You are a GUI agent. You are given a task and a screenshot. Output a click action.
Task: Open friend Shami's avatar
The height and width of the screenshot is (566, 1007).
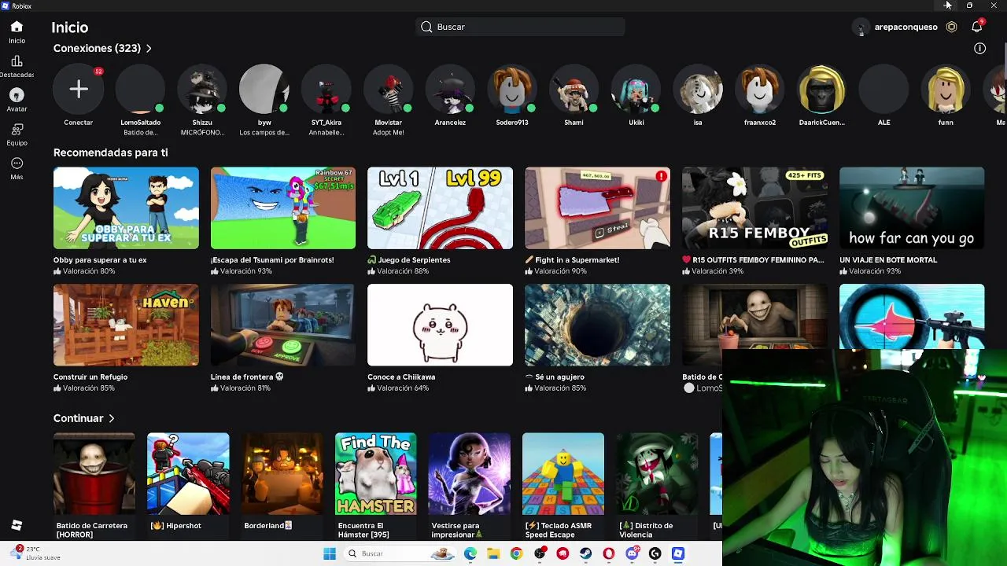574,89
